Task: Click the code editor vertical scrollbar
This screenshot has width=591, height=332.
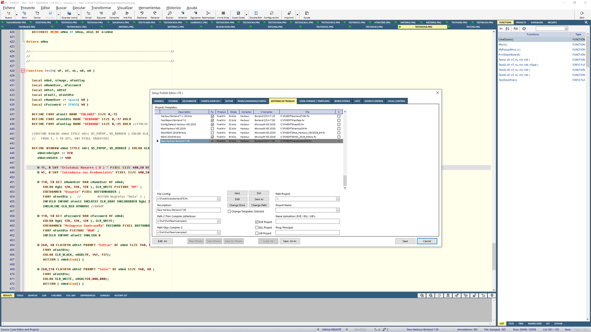Action: (x=494, y=161)
